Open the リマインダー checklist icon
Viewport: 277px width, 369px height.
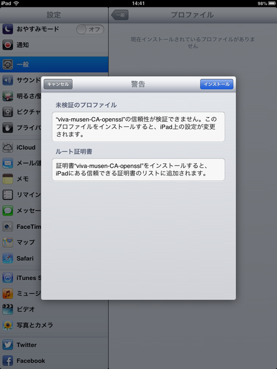(x=8, y=195)
